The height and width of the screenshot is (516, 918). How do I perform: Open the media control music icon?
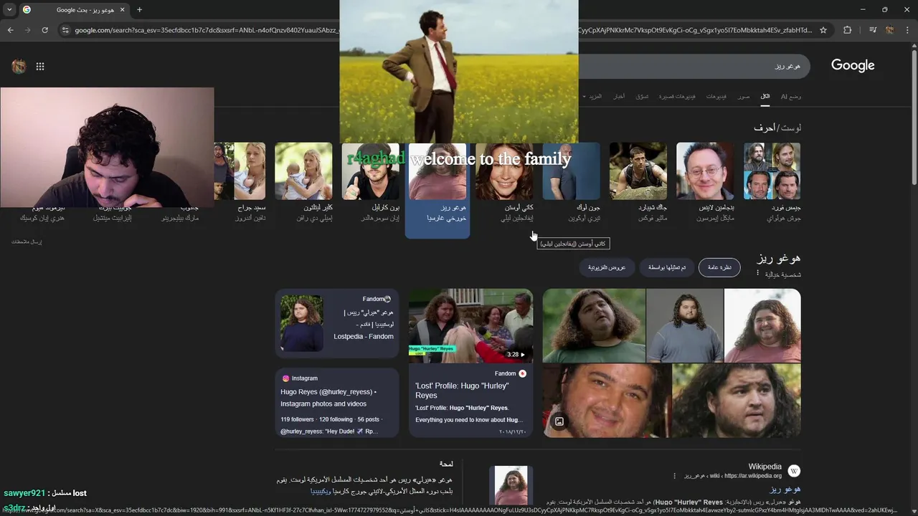click(872, 30)
